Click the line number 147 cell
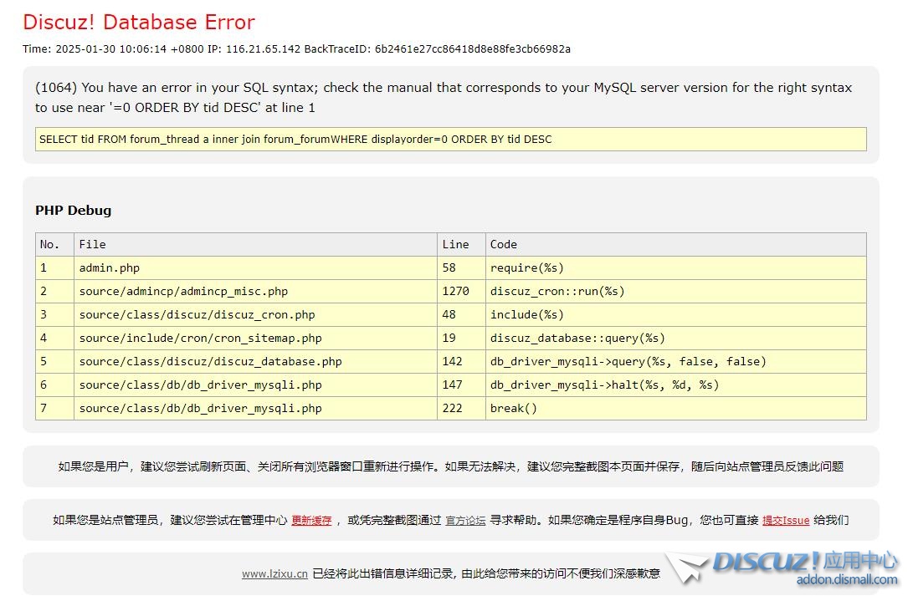913x601 pixels. 461,385
